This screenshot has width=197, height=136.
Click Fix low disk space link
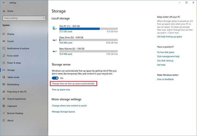166,52
